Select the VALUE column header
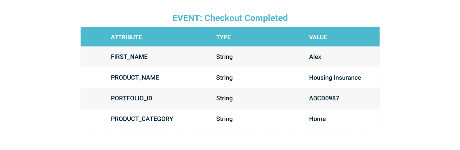This screenshot has height=150, width=460. 318,37
